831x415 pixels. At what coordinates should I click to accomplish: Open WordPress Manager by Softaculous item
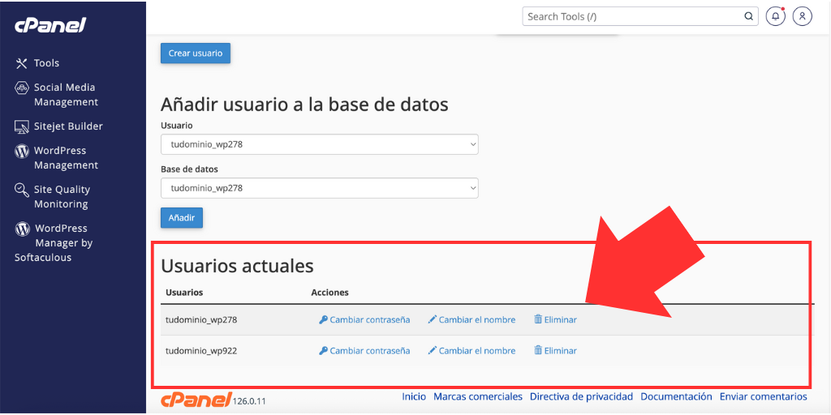54,243
